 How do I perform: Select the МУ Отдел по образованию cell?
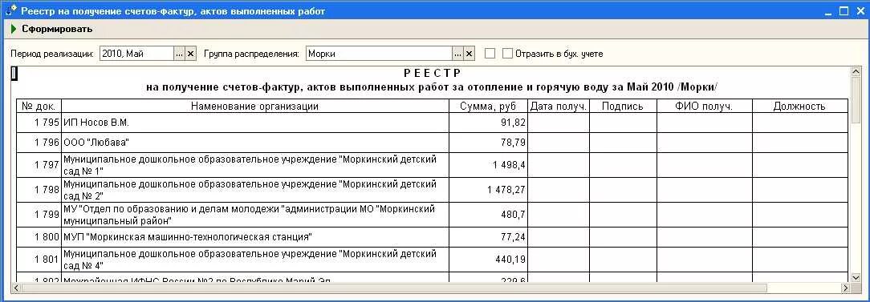pos(254,215)
